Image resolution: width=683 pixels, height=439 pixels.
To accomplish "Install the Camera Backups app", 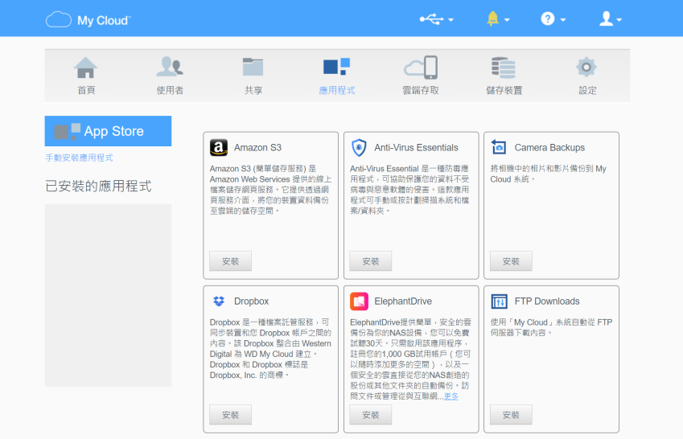I will pyautogui.click(x=511, y=261).
